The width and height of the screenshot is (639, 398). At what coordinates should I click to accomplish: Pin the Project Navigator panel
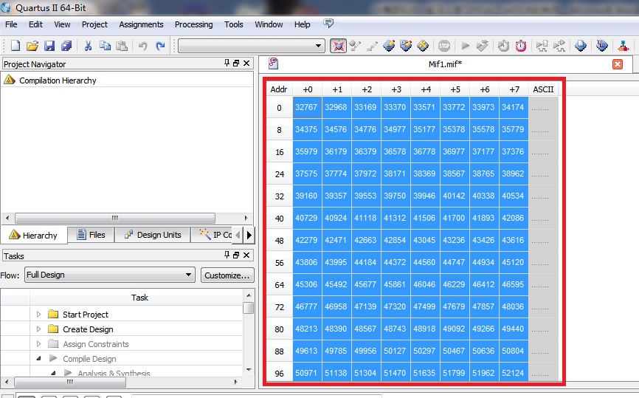(227, 63)
